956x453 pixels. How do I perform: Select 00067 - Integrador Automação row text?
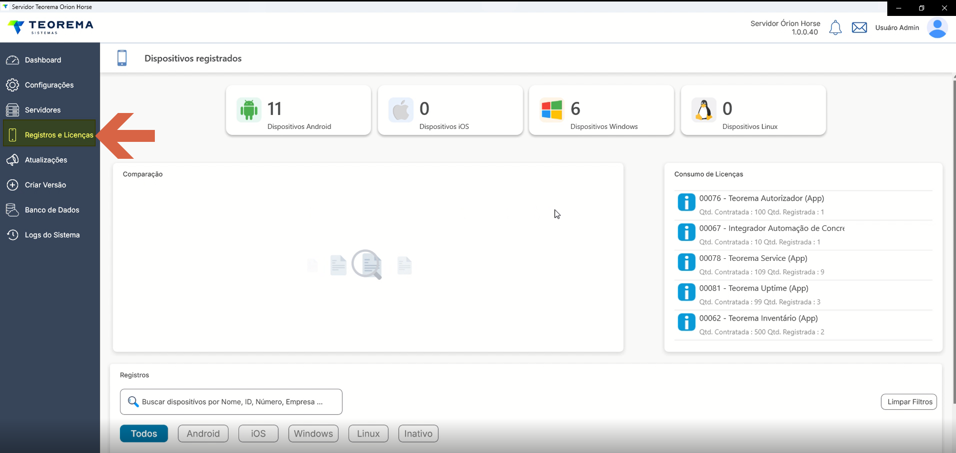pos(772,228)
